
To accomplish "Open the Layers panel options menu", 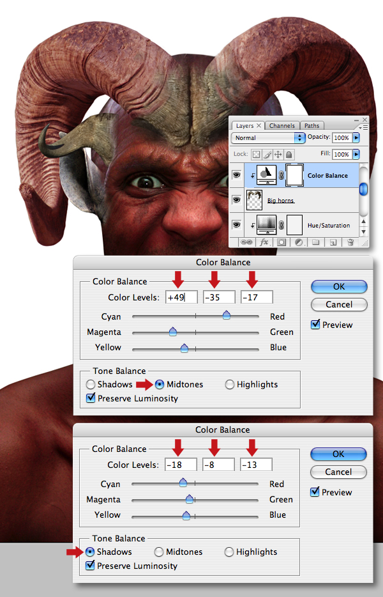I will tap(364, 127).
